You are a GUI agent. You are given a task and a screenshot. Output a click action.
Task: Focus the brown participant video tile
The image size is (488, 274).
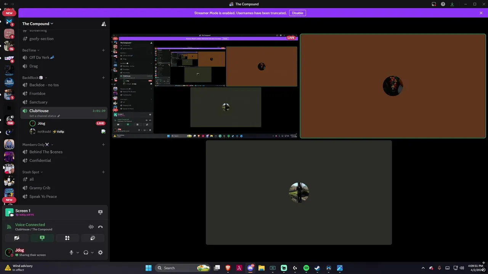(393, 86)
